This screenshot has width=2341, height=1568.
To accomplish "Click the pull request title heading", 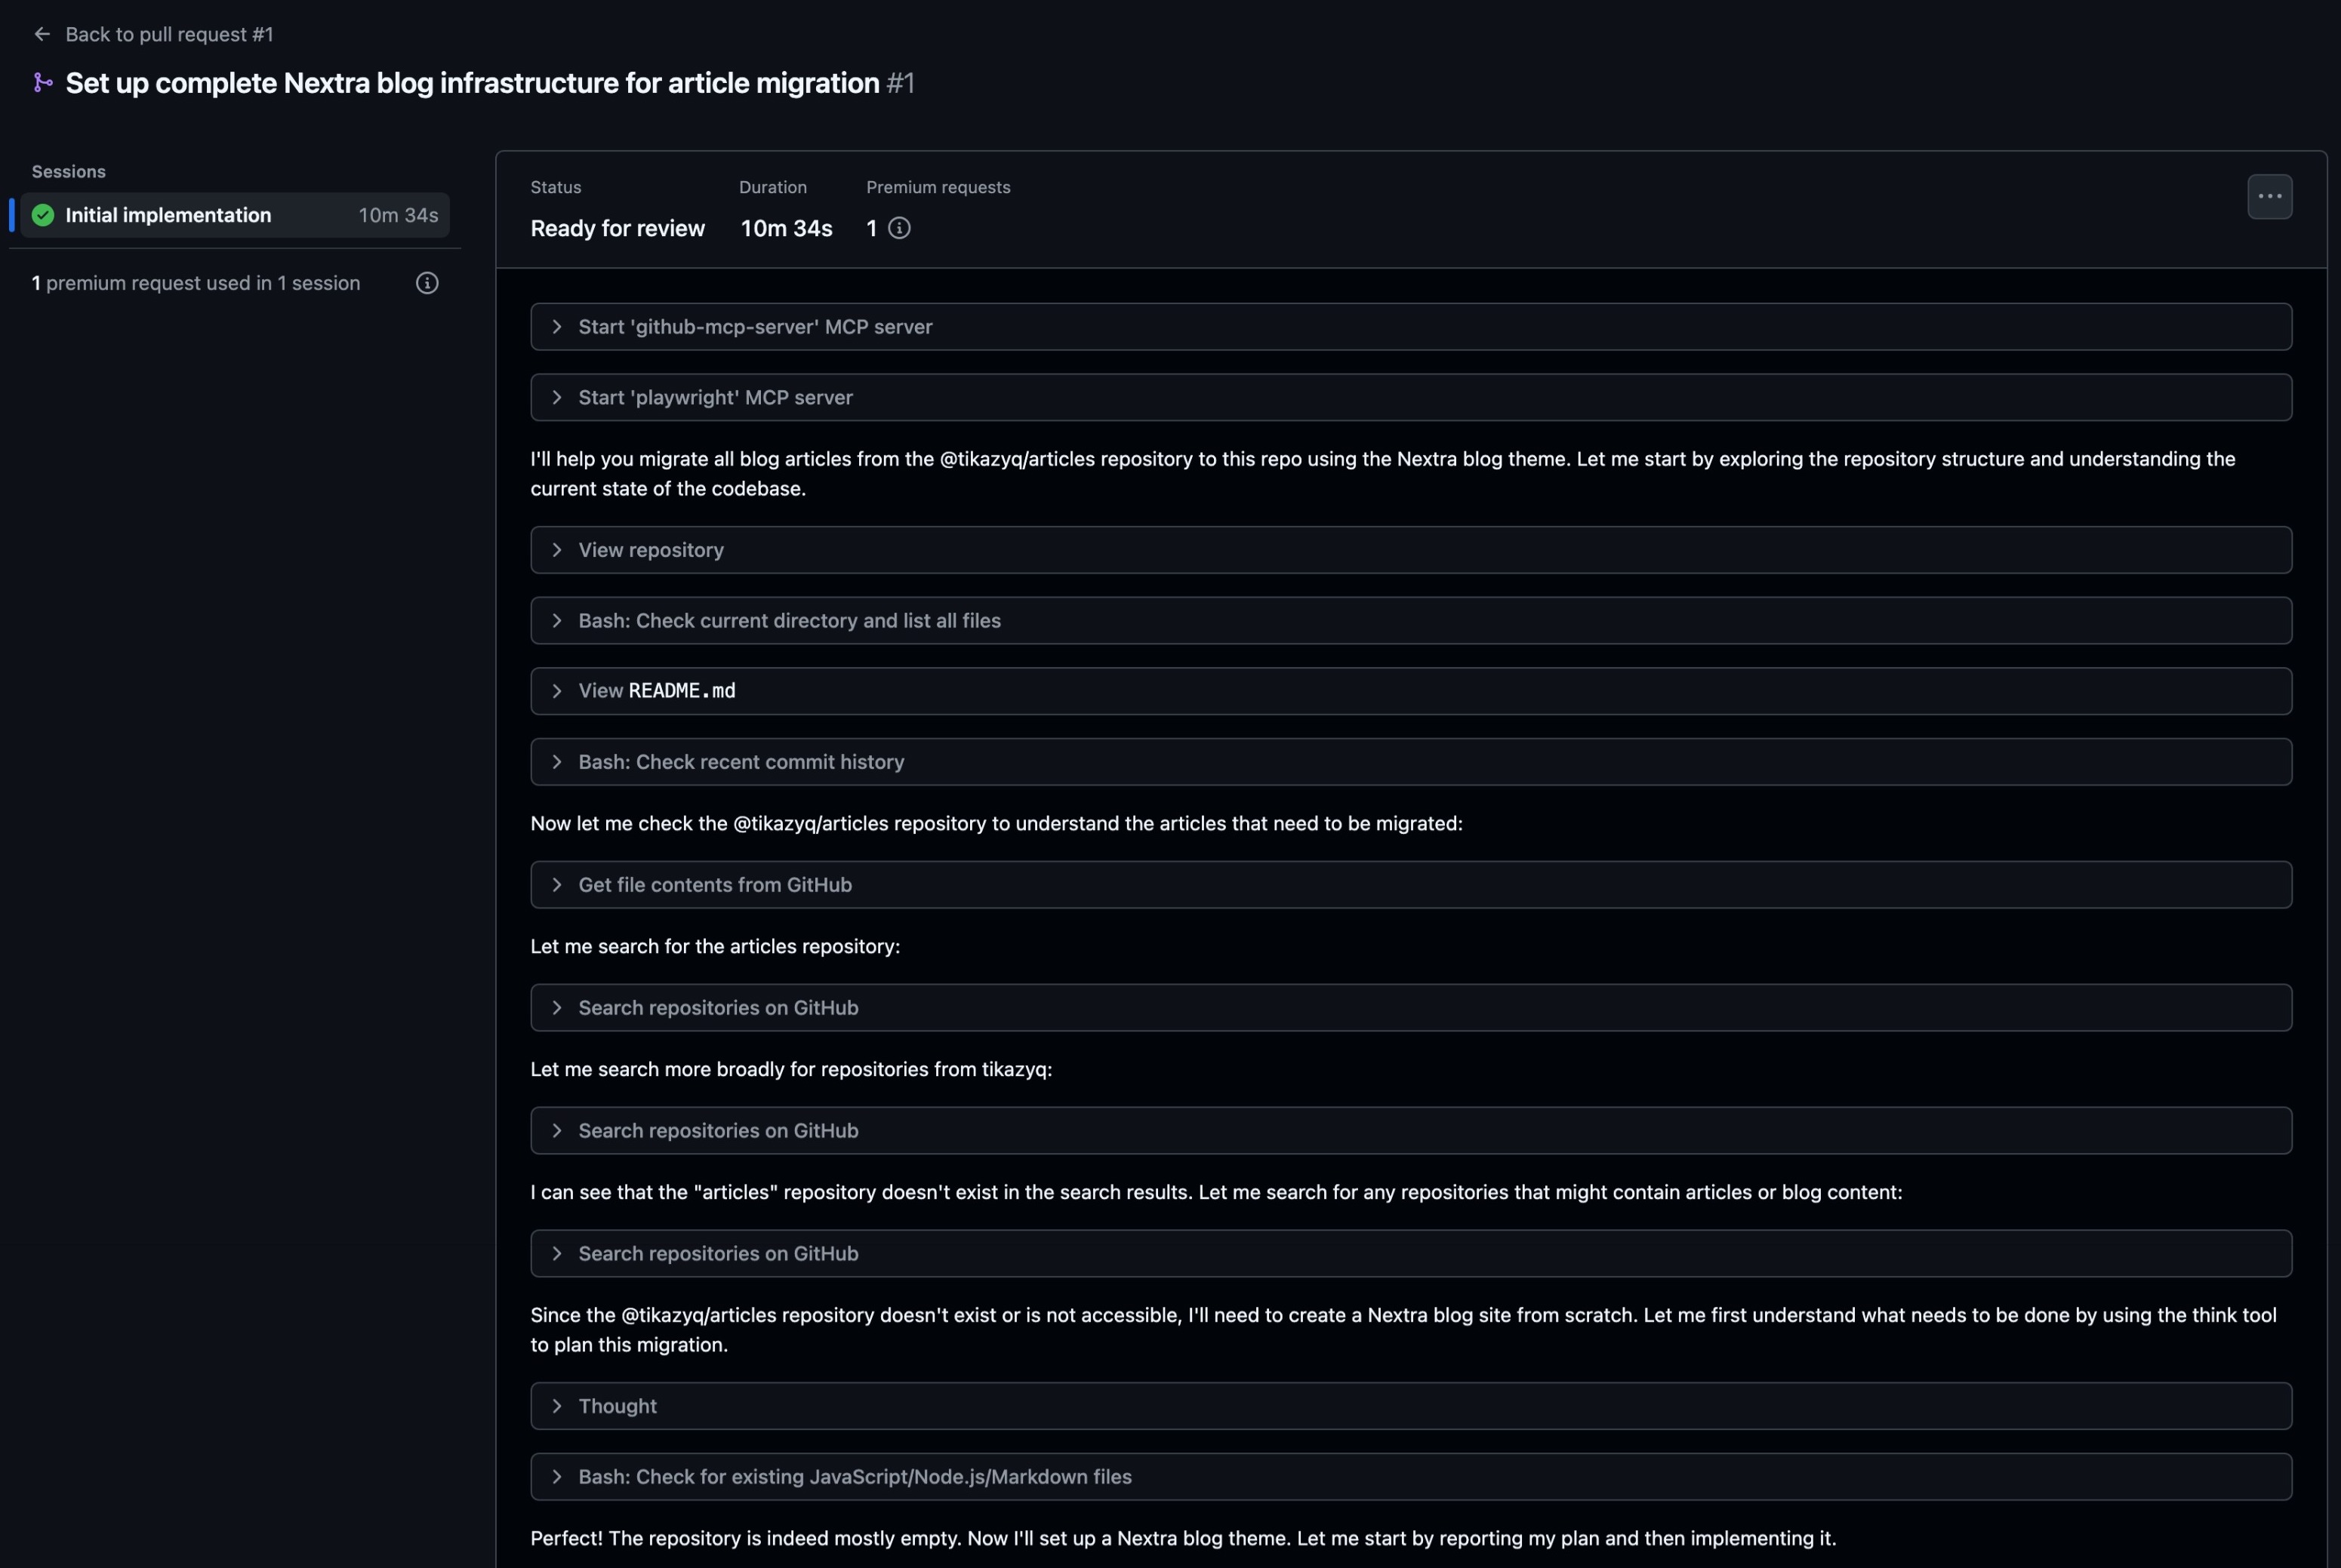I will [473, 83].
